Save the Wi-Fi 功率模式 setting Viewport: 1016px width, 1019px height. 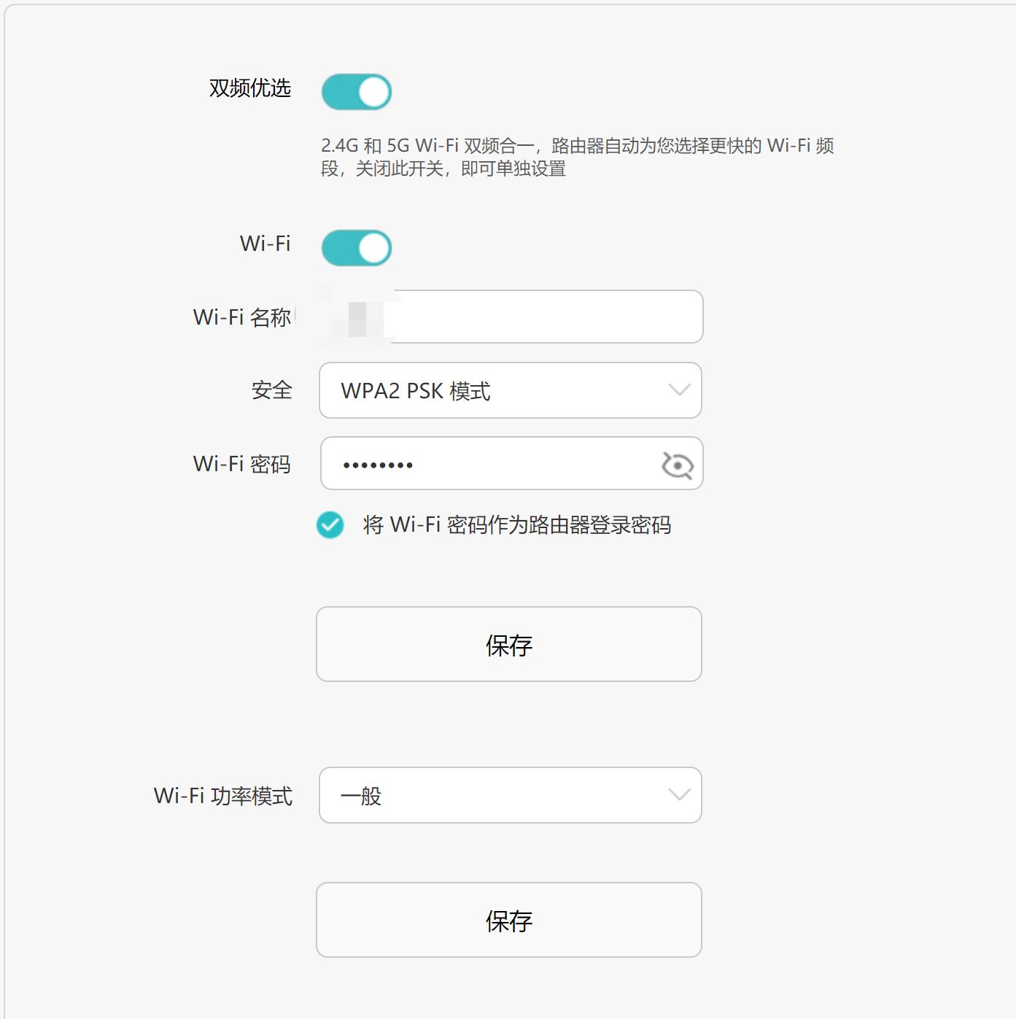pyautogui.click(x=508, y=920)
